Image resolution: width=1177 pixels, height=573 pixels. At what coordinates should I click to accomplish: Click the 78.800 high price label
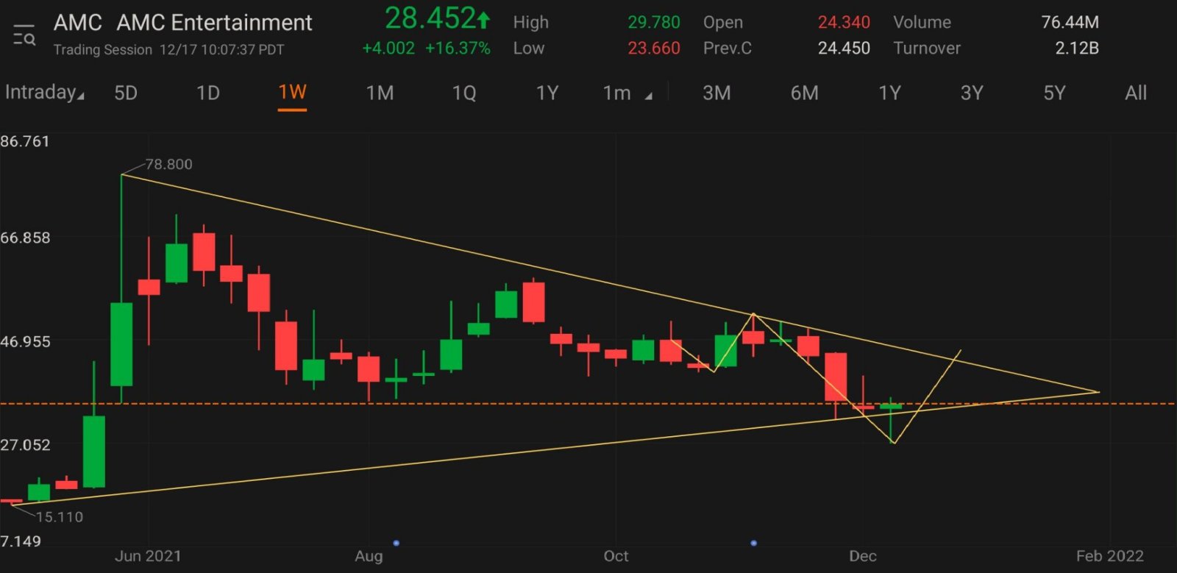pyautogui.click(x=168, y=164)
